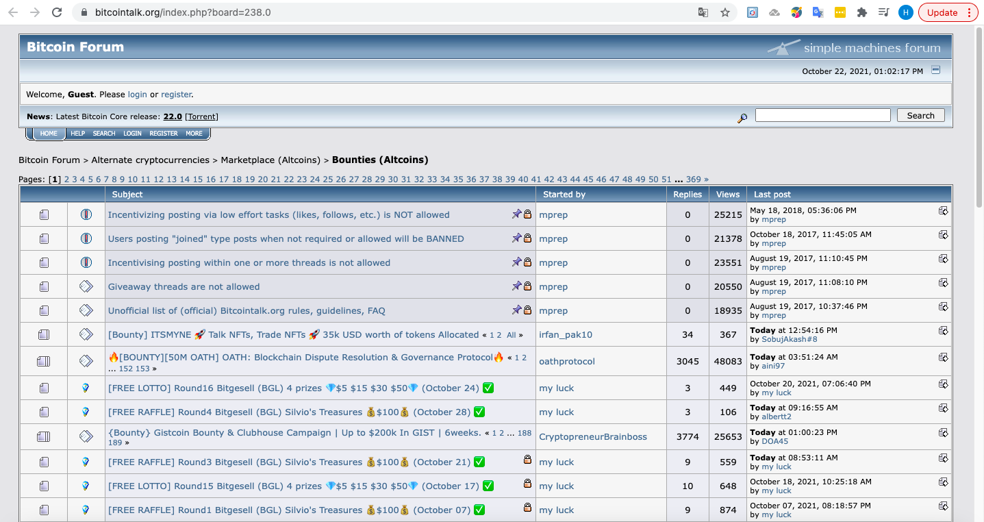Bookmark this page with the star icon
Viewport: 984px width, 522px height.
725,12
